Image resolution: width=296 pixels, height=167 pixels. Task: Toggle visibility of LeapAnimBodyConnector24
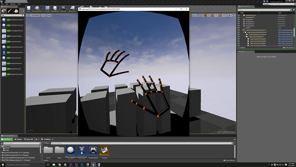coord(239,34)
